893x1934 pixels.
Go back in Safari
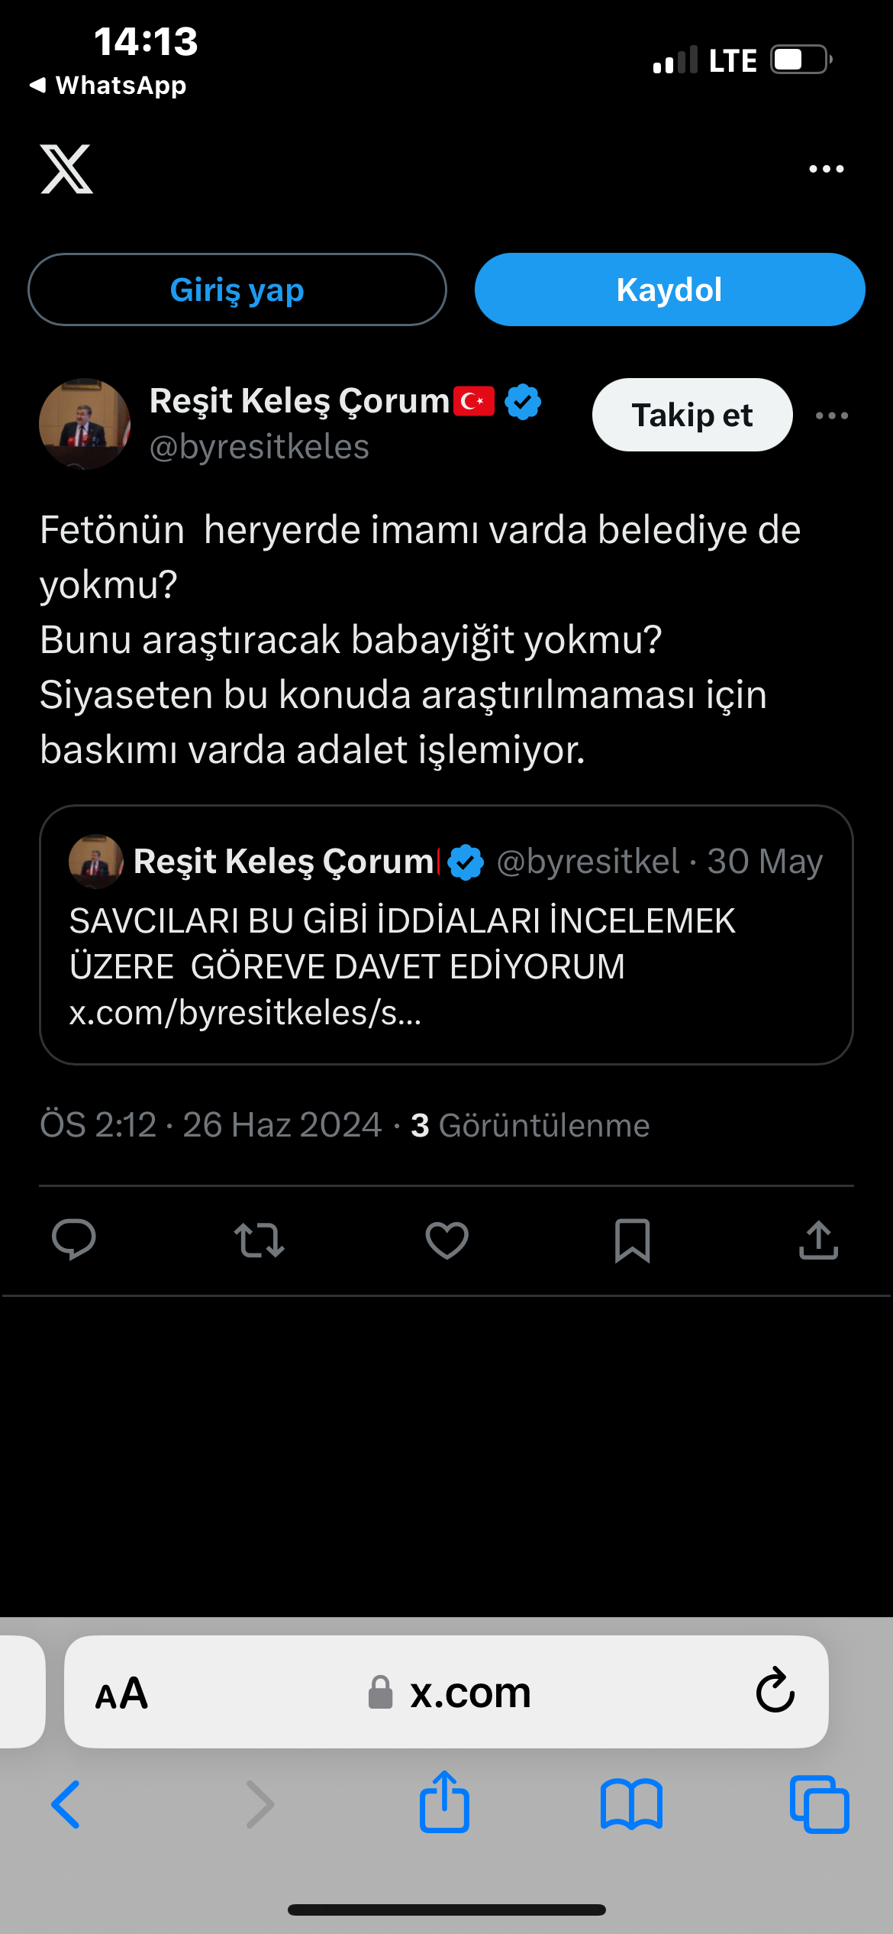pos(66,1805)
